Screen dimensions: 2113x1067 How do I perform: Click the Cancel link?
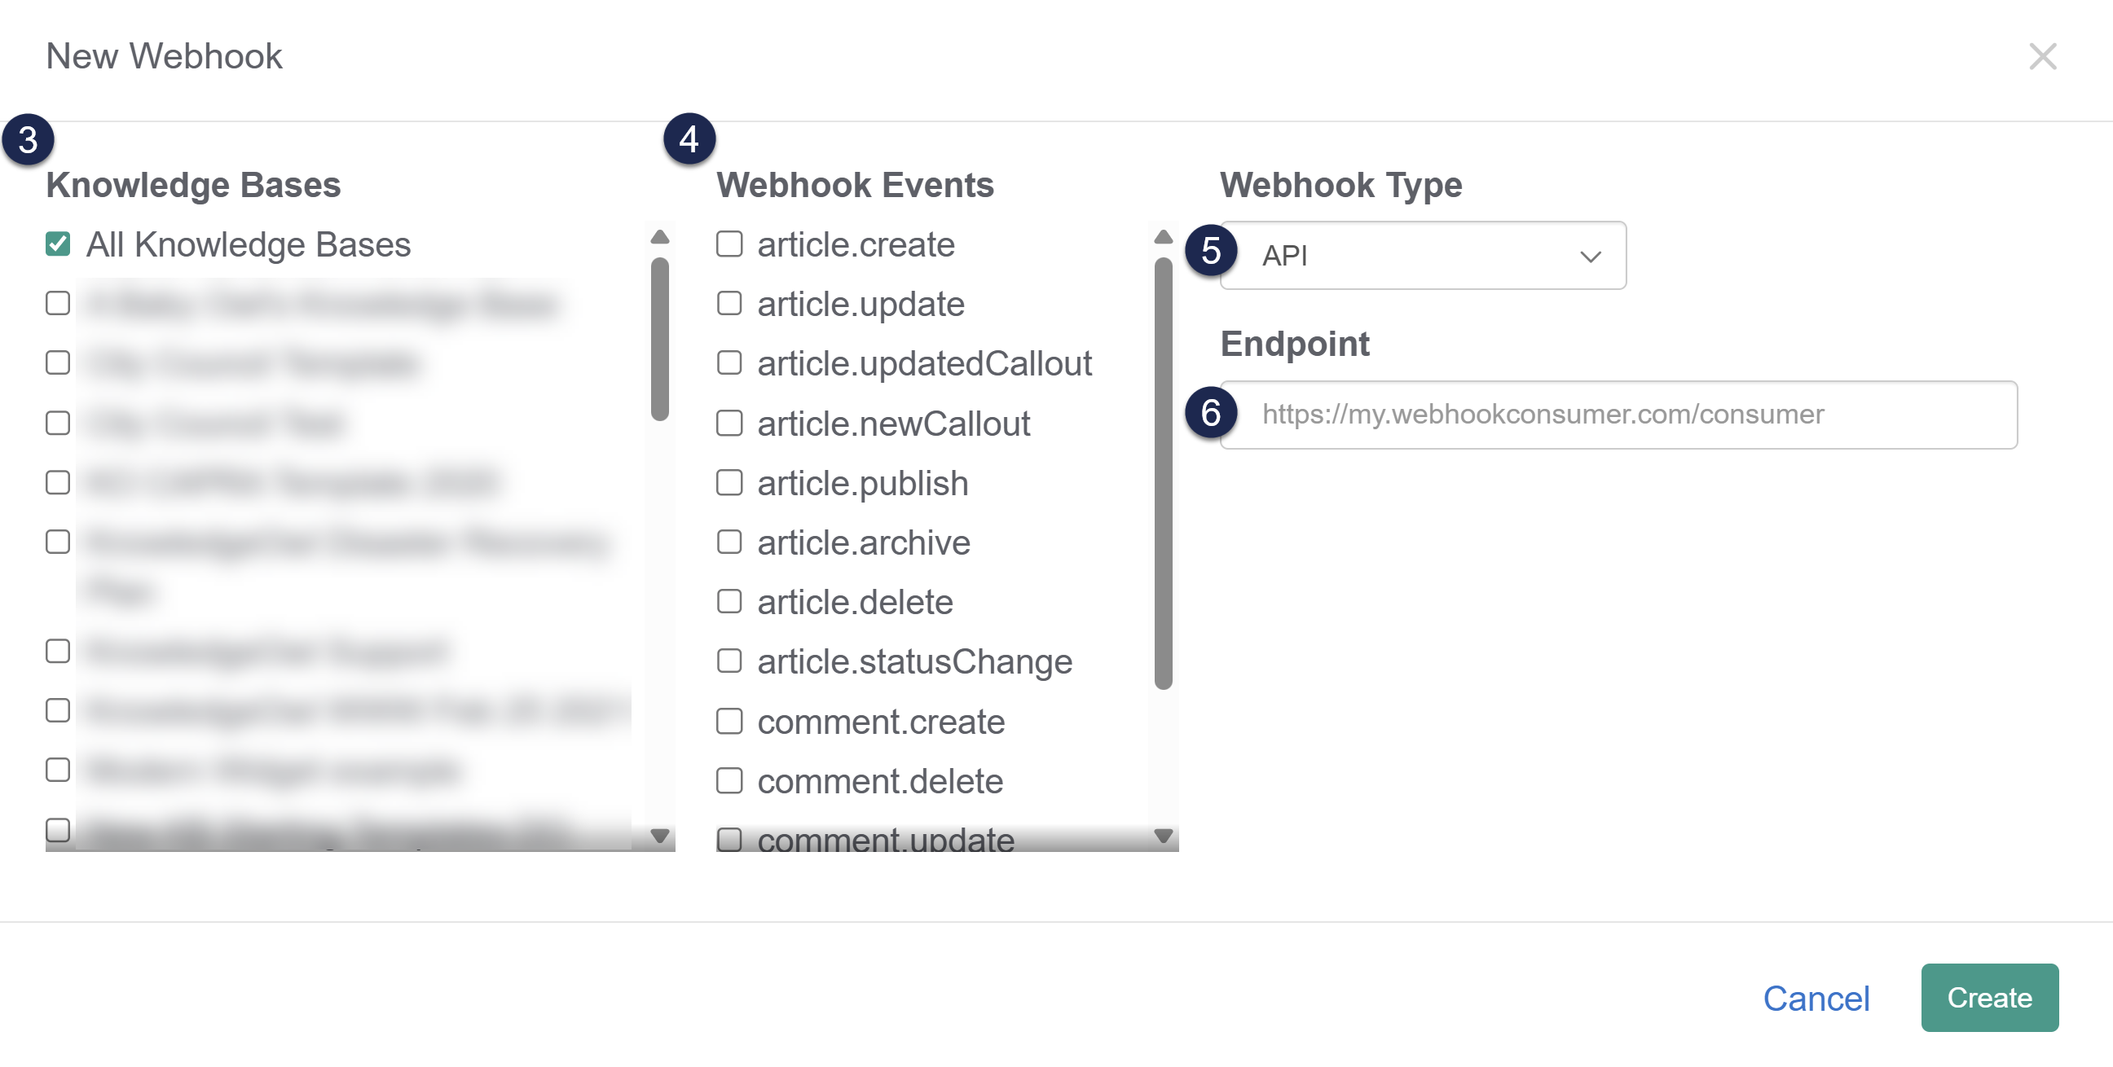point(1816,998)
